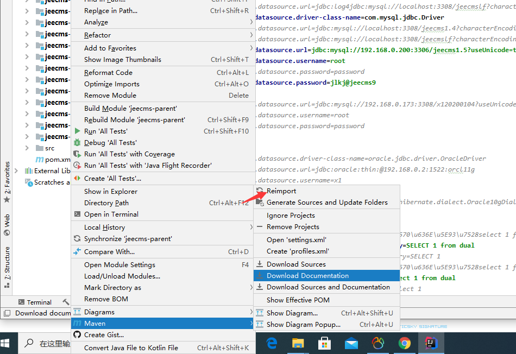Click the Compare With icon
This screenshot has height=354, width=516.
(77, 252)
